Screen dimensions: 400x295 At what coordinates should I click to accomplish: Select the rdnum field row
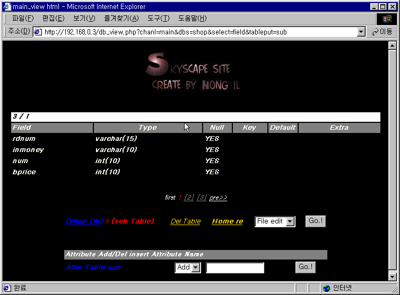pyautogui.click(x=196, y=139)
